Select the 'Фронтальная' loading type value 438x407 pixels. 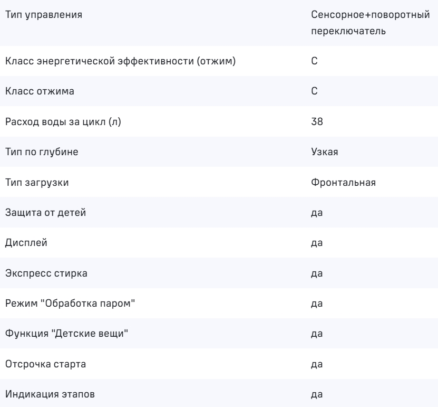(x=343, y=182)
